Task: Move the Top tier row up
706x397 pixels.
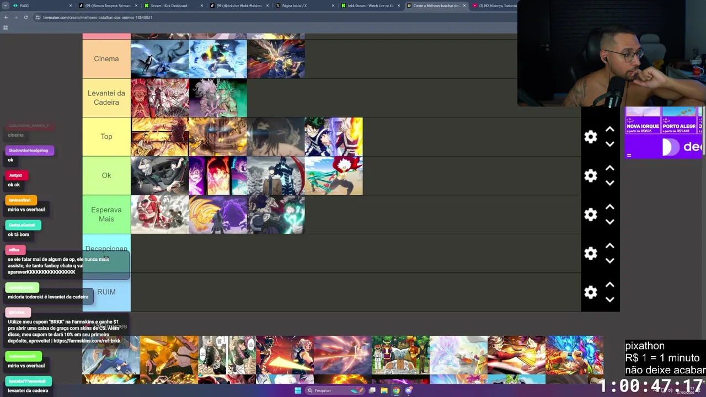Action: point(609,129)
